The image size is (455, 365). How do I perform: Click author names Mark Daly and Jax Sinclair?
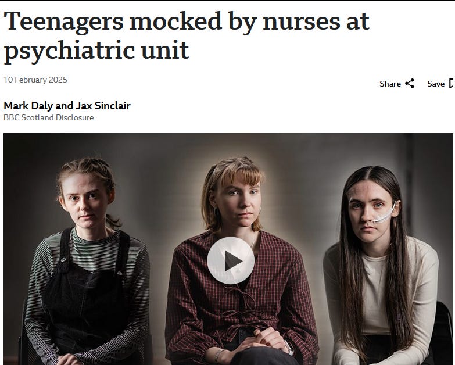point(67,106)
